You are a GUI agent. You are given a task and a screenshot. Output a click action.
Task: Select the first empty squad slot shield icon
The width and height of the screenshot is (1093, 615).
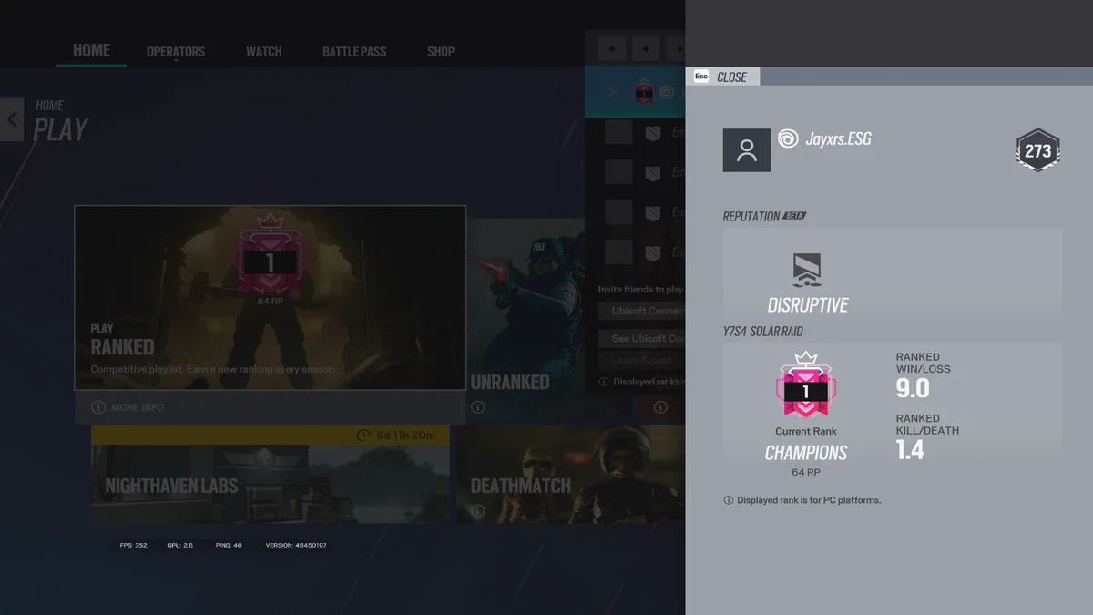click(651, 133)
